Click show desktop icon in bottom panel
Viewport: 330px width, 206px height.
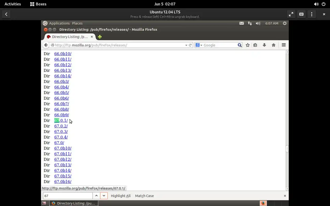click(44, 203)
